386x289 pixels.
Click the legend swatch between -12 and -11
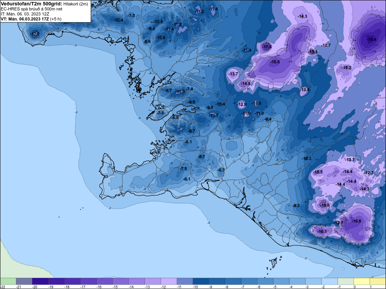coord(169,281)
